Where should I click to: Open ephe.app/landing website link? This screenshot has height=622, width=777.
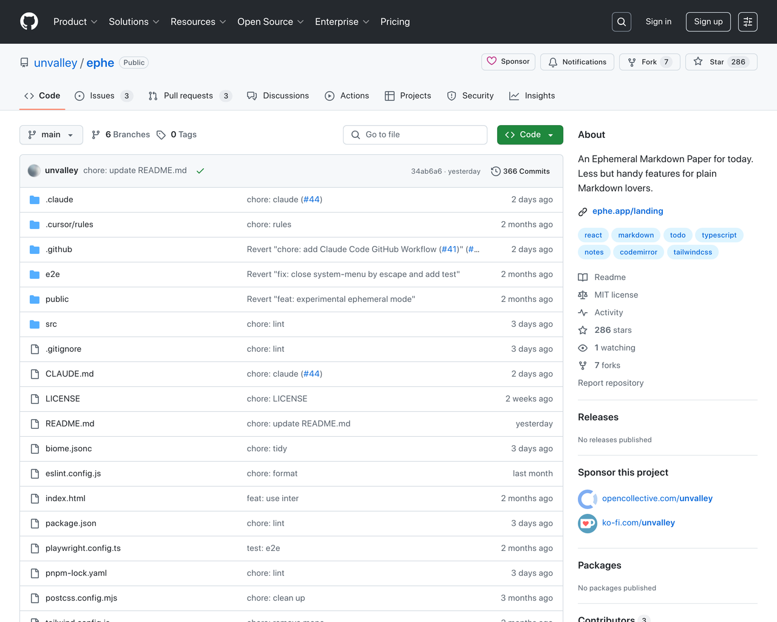(628, 211)
